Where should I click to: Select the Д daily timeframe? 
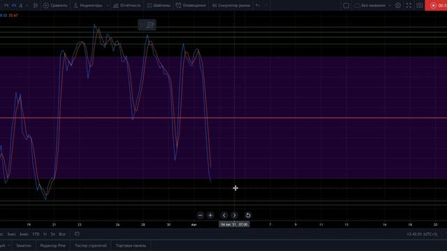[x=20, y=6]
